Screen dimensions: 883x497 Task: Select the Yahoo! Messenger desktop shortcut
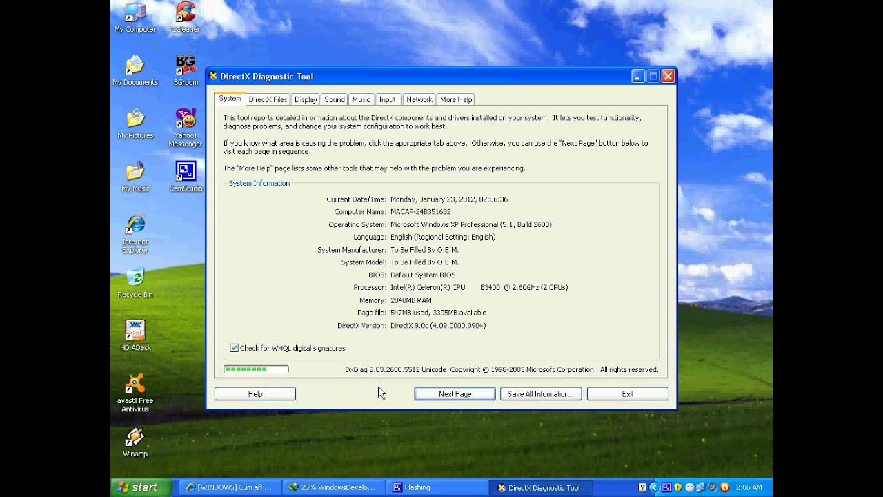186,128
